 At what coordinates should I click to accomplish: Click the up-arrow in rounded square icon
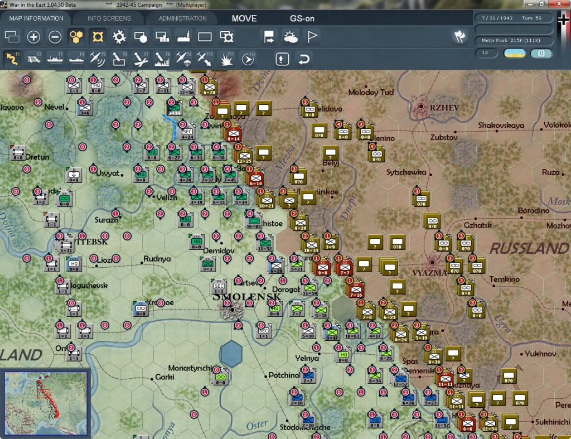coord(282,59)
